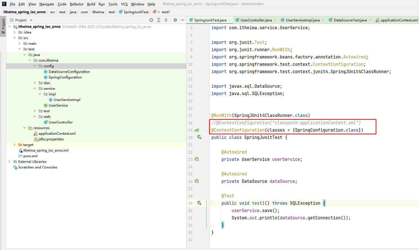Collapse the service package
This screenshot has width=419, height=250.
pos(35,89)
